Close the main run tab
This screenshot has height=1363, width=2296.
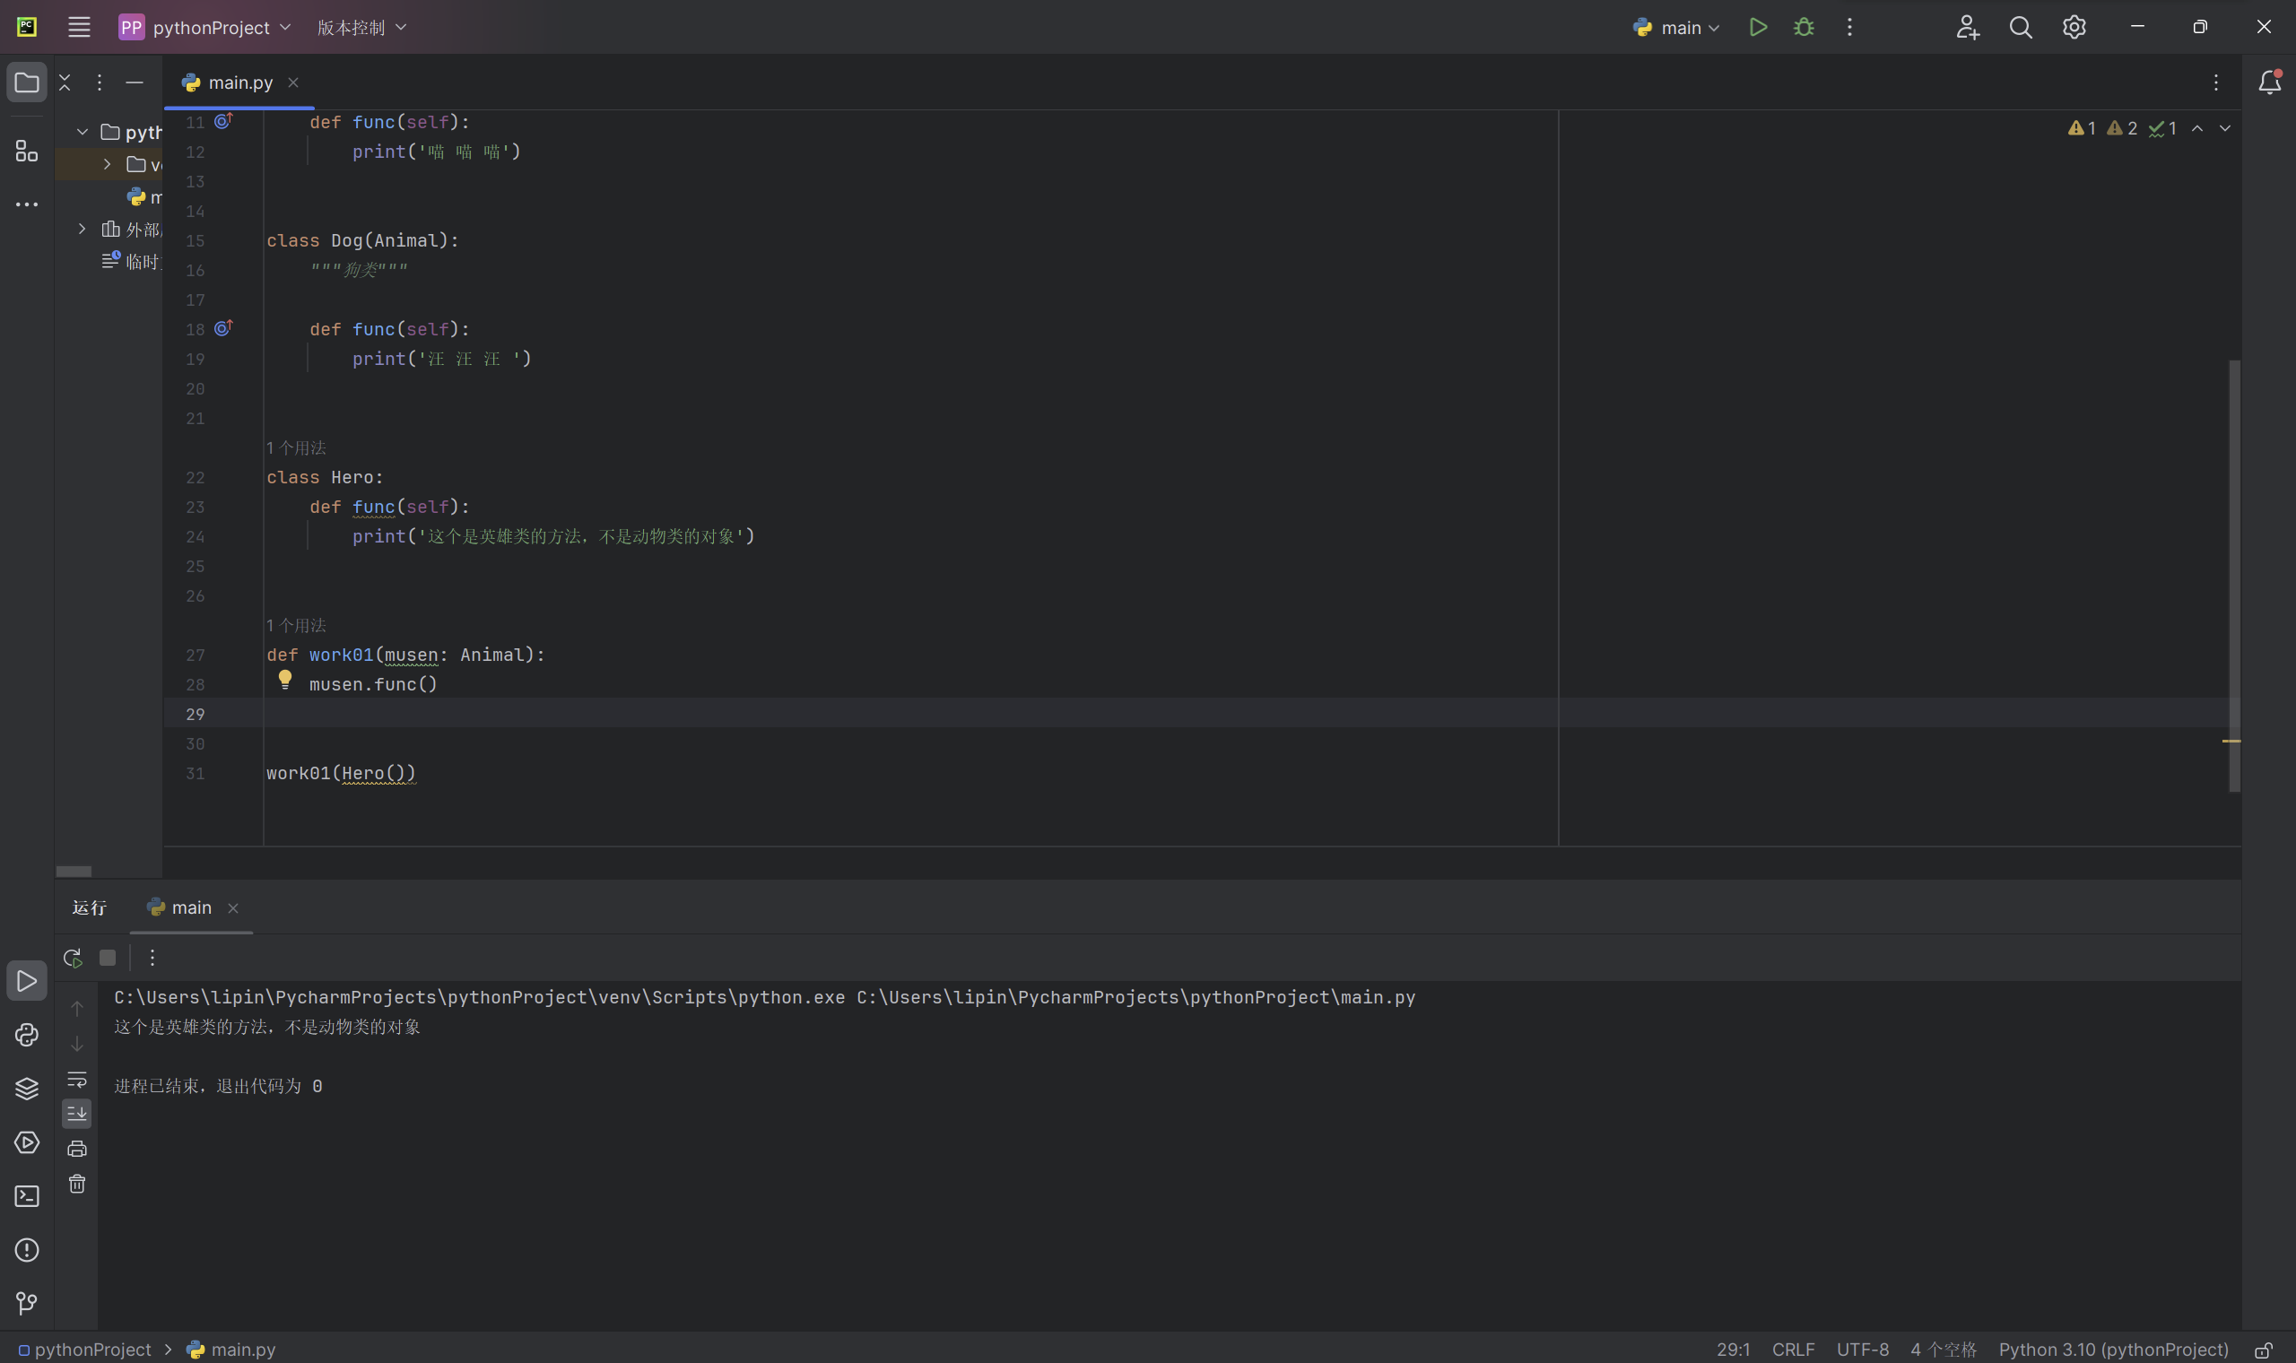coord(233,908)
